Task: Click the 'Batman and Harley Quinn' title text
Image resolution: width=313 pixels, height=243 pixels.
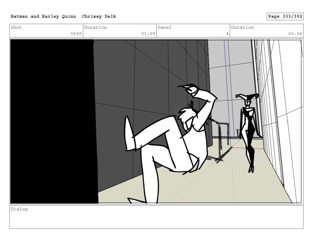Action: (x=43, y=17)
